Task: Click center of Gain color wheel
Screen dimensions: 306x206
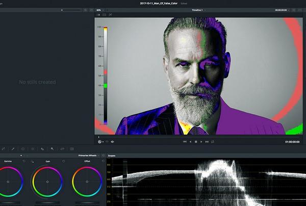Action: pos(48,182)
